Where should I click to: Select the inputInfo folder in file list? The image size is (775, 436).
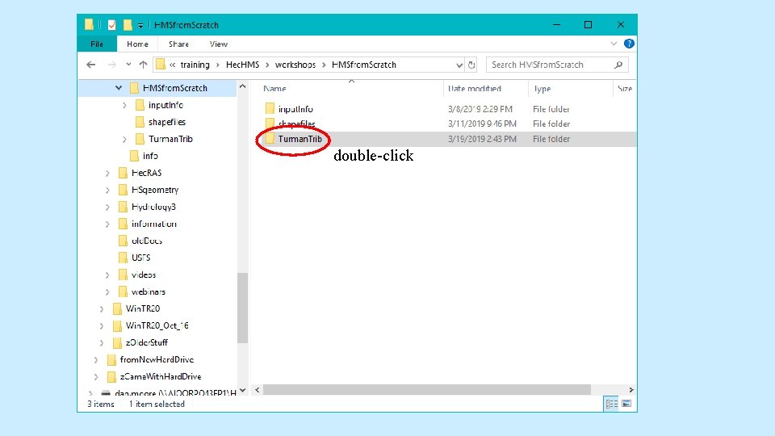click(295, 109)
